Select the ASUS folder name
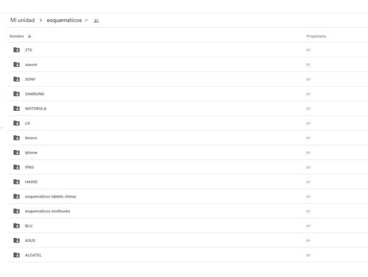This screenshot has width=368, height=277. click(x=30, y=240)
